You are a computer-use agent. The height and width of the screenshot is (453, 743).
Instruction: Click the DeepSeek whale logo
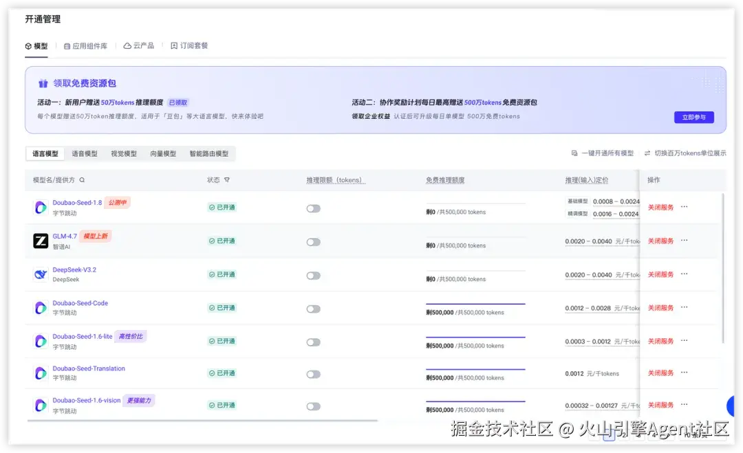(39, 274)
